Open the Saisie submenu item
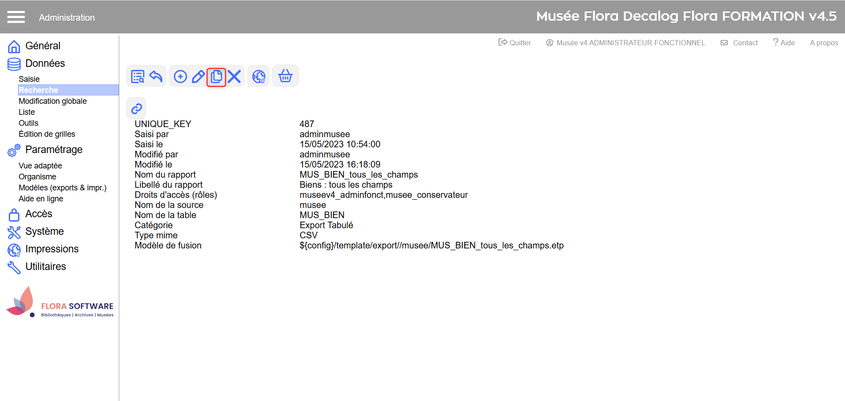This screenshot has height=401, width=845. pos(29,79)
